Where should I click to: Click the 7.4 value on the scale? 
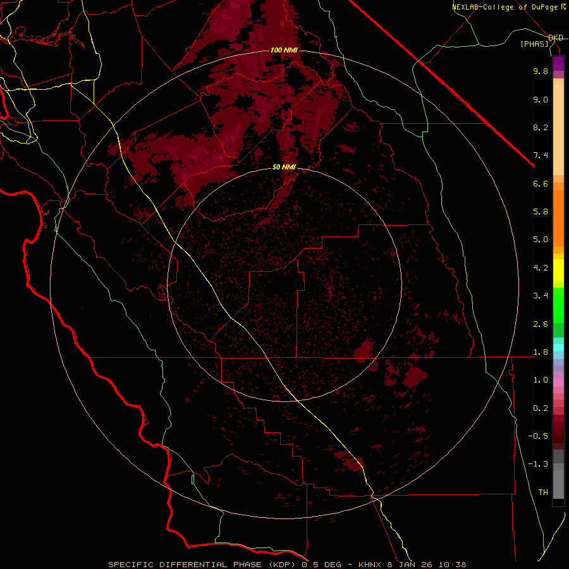coord(541,156)
